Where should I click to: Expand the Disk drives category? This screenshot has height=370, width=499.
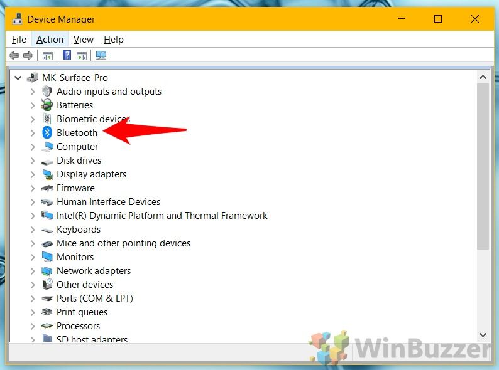(x=33, y=161)
